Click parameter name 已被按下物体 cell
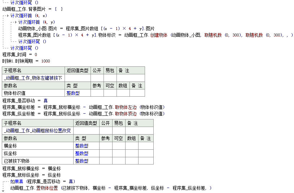Viewport: 294px width, 193px height. (38, 161)
